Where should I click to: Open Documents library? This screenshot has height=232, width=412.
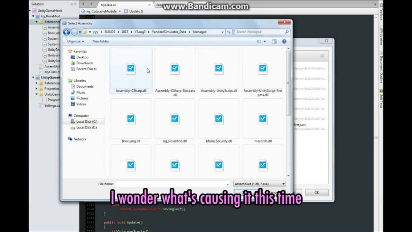point(85,86)
